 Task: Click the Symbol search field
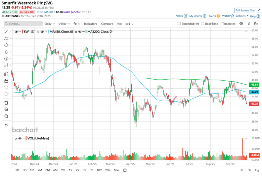[x=23, y=24]
